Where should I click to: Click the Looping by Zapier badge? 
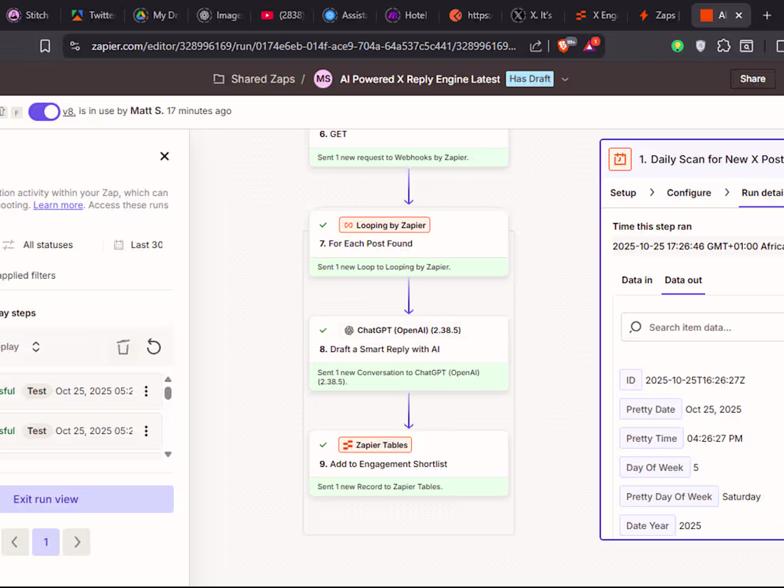pyautogui.click(x=384, y=225)
